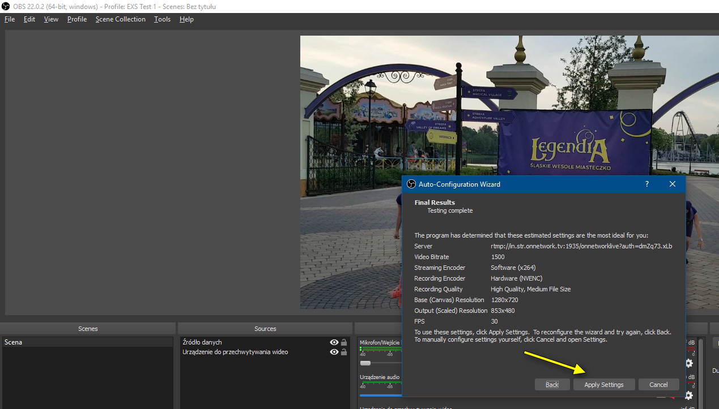Toggle lock on Urządzenie do przechwytywania wideo
The width and height of the screenshot is (719, 409).
[344, 352]
